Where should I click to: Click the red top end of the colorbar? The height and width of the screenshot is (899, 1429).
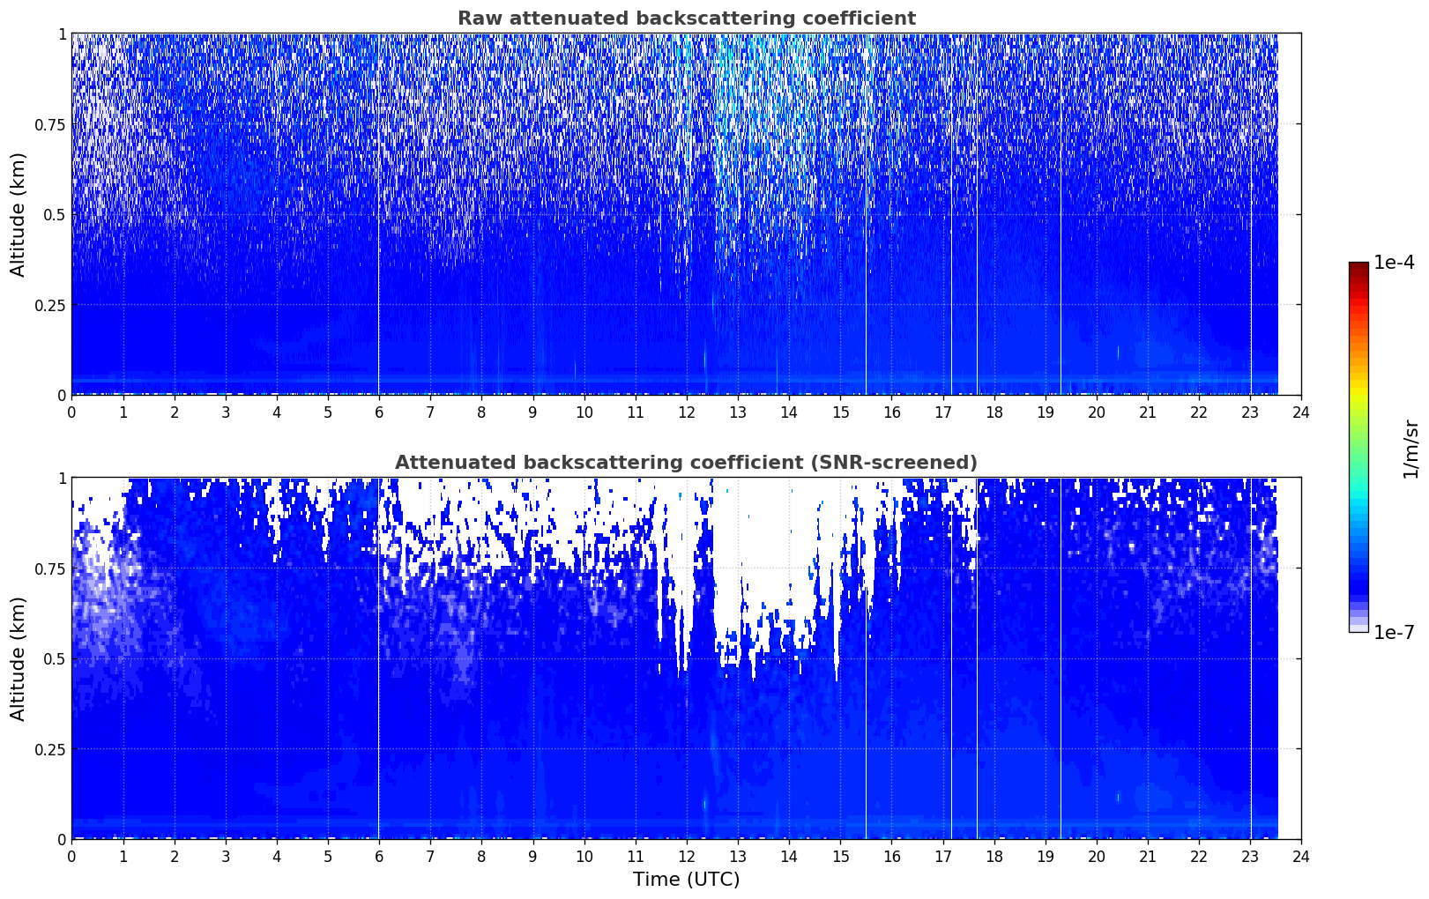click(x=1358, y=268)
